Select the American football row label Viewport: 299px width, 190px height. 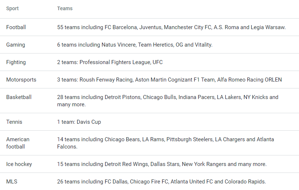(18, 143)
